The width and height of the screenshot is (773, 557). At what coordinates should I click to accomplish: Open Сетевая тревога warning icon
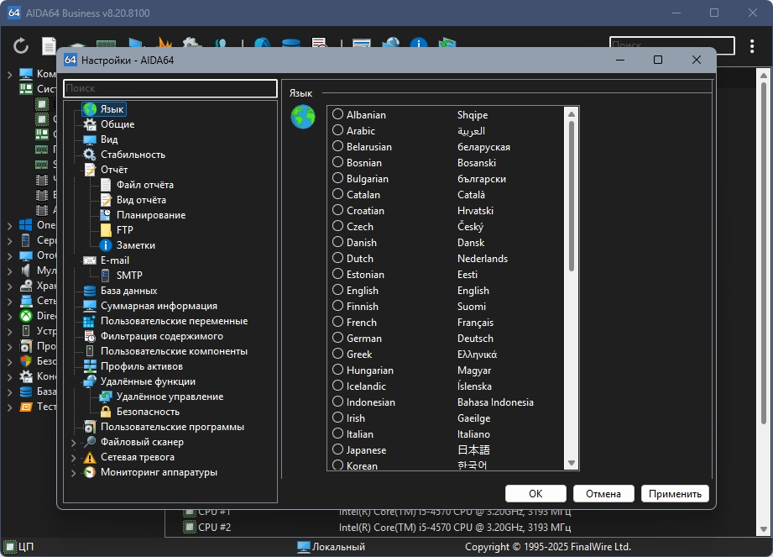pos(90,457)
